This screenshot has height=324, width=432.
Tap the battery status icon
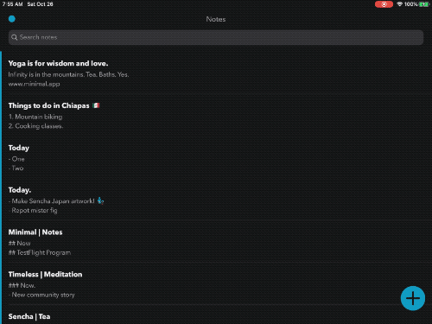[424, 4]
